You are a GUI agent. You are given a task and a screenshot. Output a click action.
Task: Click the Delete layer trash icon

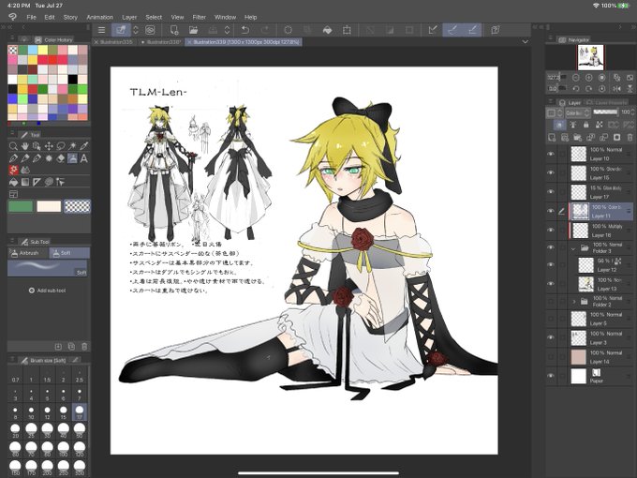tap(630, 138)
